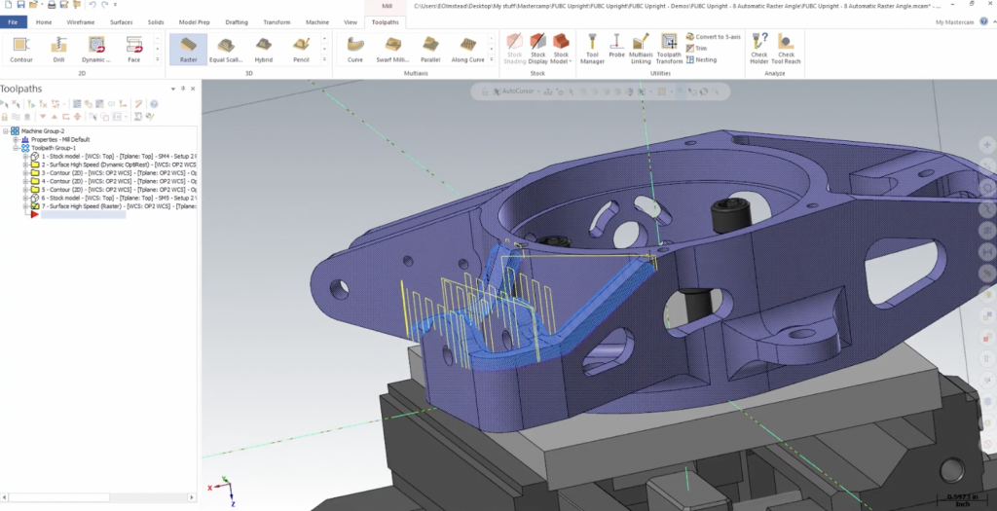Open Multiaxis Linking
Image resolution: width=997 pixels, height=511 pixels.
click(641, 50)
